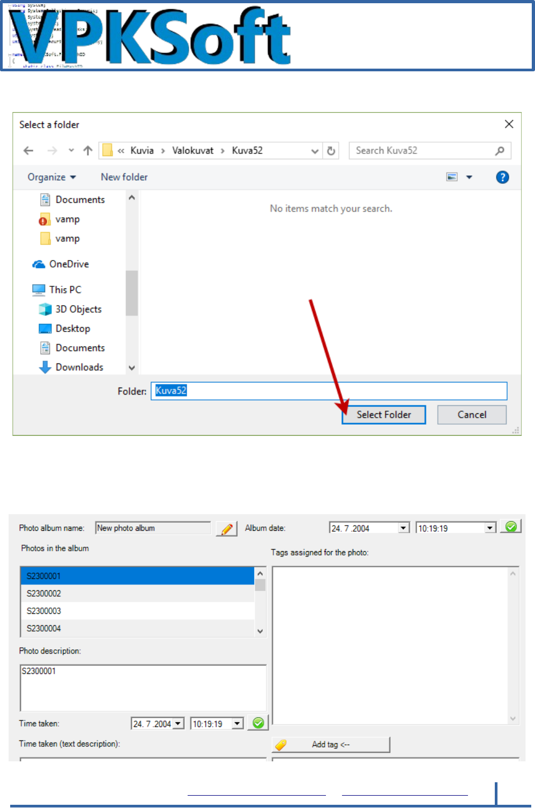
Task: Open recent locations chevron near navigation arrows
Action: pyautogui.click(x=71, y=151)
